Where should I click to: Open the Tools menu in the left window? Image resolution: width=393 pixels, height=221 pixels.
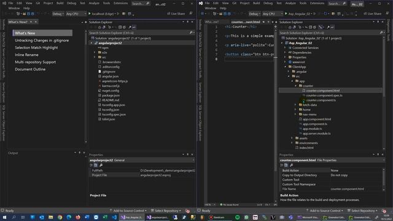click(x=106, y=3)
